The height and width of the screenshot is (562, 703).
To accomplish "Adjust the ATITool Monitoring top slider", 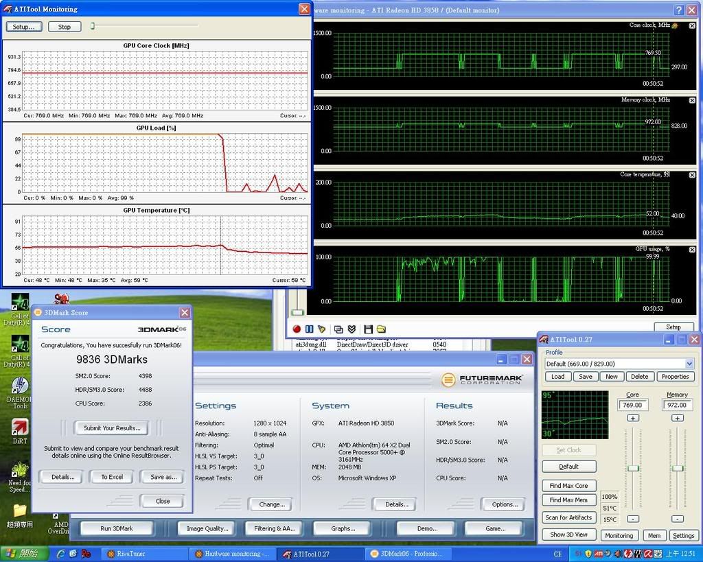I will 93,26.
